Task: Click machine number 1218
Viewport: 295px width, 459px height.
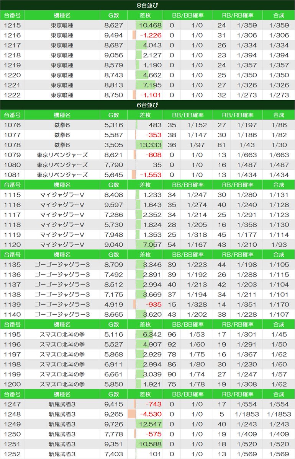Action: coord(13,55)
